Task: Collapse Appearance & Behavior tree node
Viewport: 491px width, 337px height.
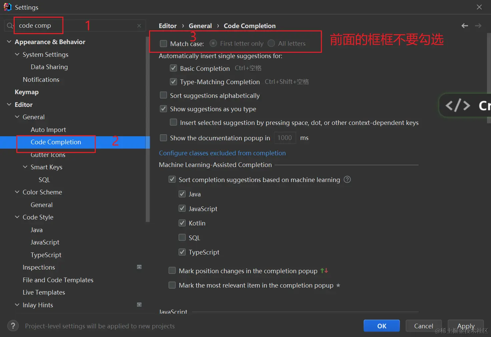Action: tap(9, 42)
